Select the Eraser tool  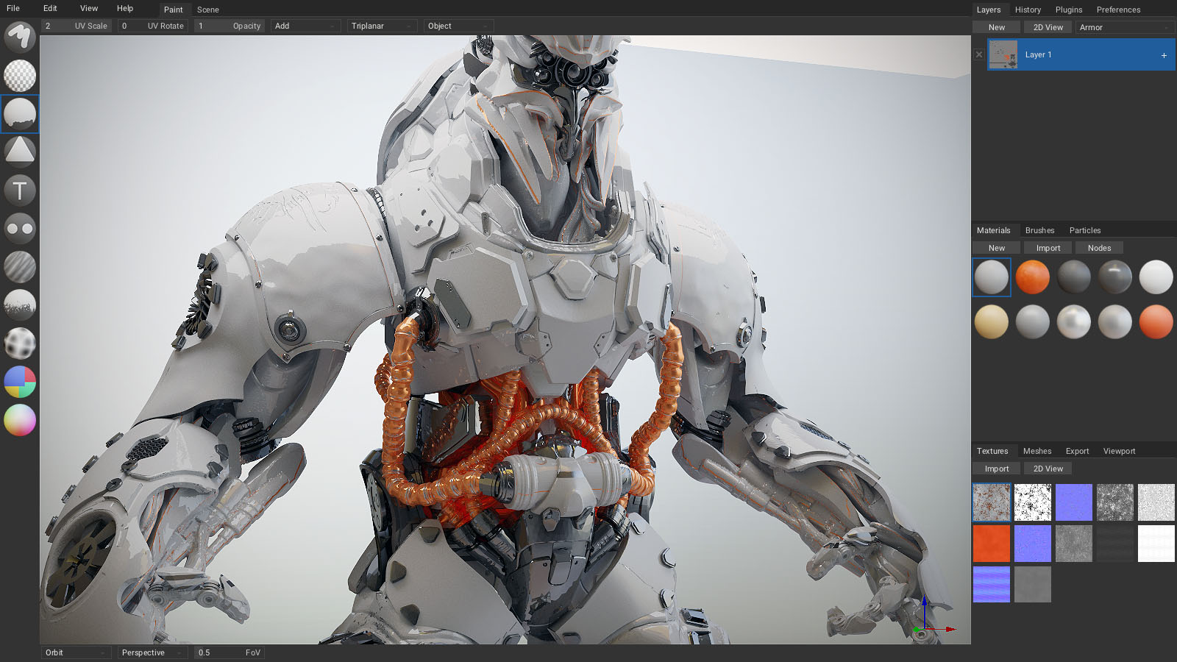coord(19,76)
